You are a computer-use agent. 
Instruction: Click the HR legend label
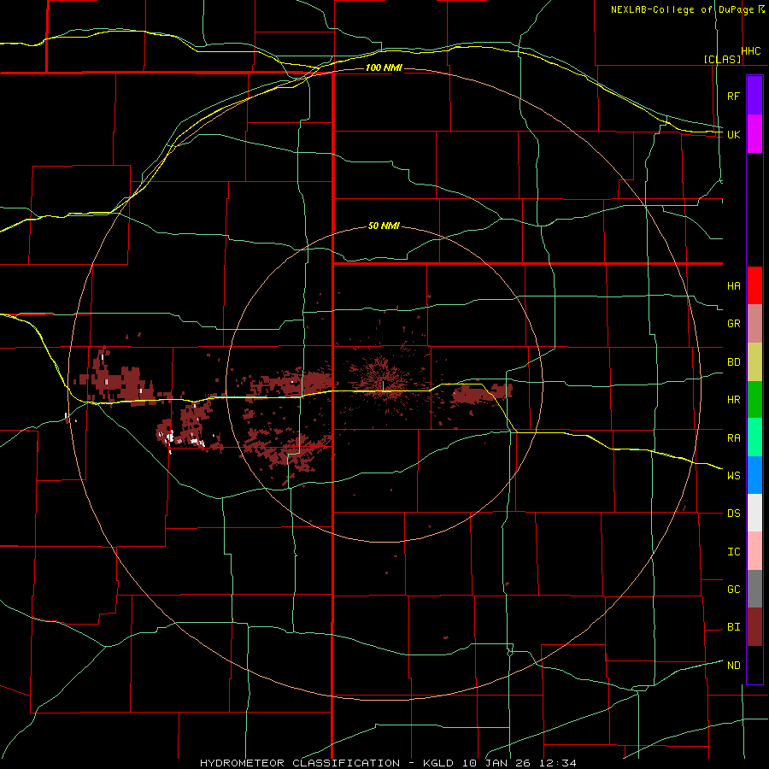coord(733,400)
